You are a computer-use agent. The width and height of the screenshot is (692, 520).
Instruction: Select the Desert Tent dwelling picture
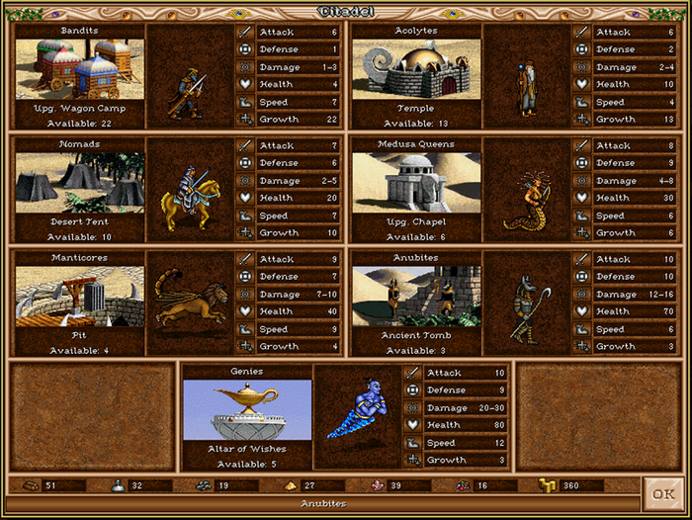tap(80, 183)
